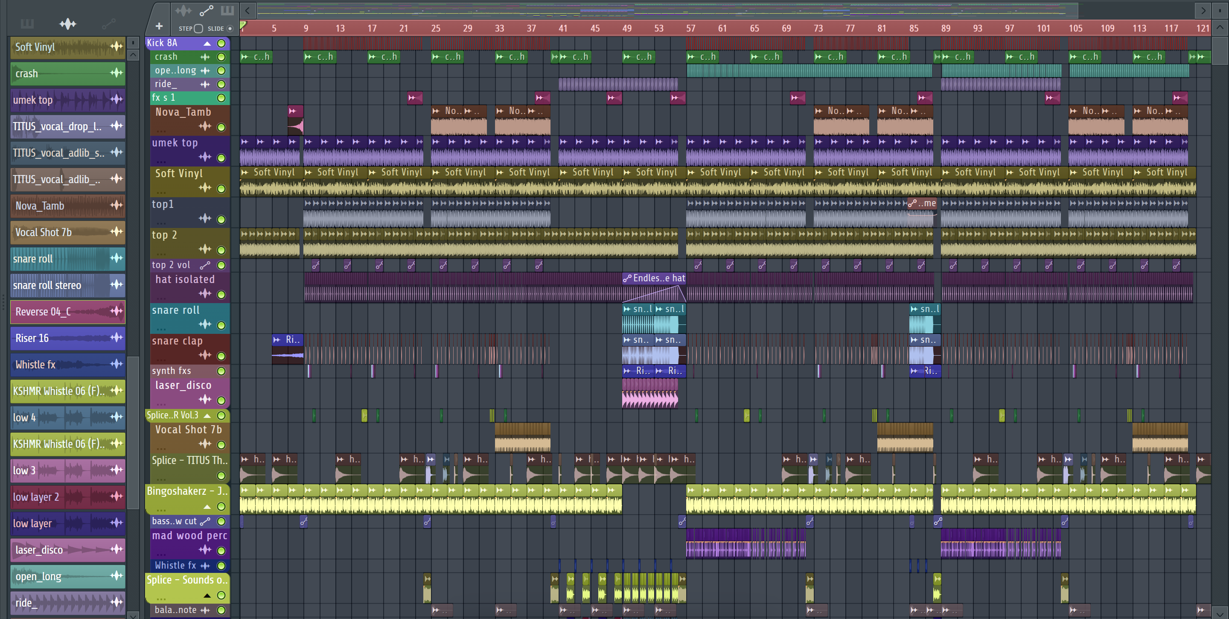The height and width of the screenshot is (619, 1229).
Task: Click audio icon on bala..note track header
Action: (x=205, y=610)
